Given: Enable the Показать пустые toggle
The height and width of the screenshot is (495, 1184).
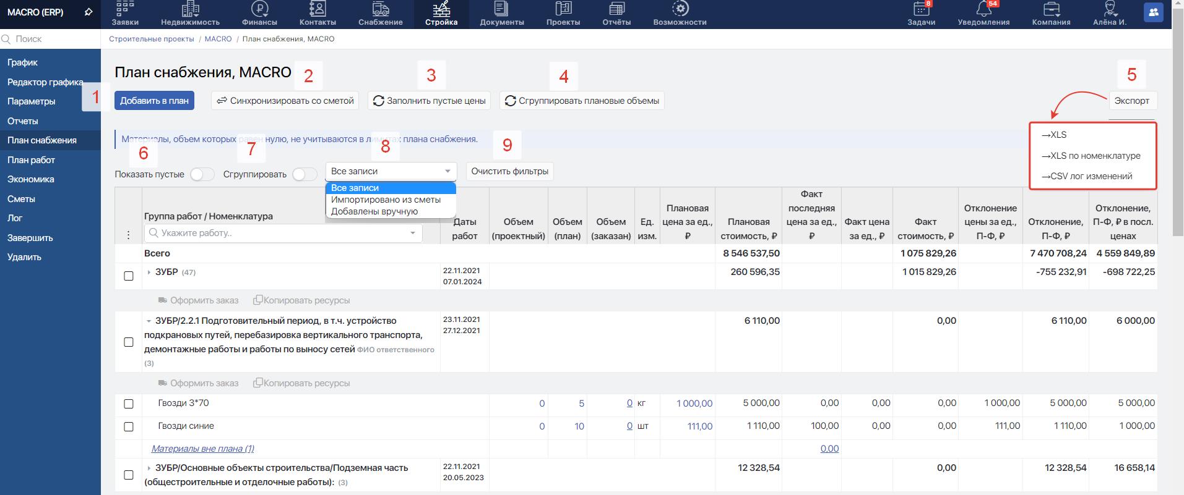Looking at the screenshot, I should coord(202,174).
